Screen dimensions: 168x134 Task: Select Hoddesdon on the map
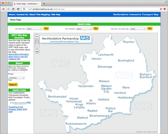tap(125, 98)
